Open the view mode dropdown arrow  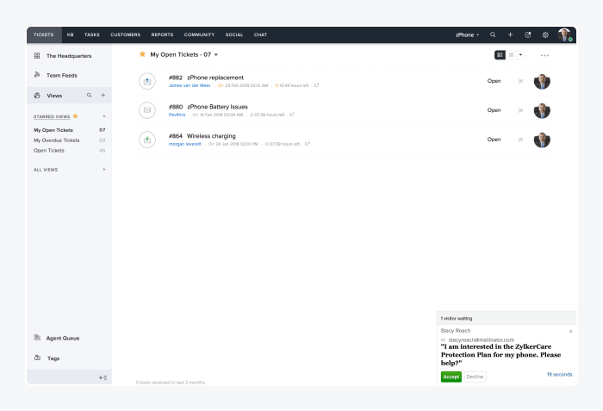tap(520, 55)
